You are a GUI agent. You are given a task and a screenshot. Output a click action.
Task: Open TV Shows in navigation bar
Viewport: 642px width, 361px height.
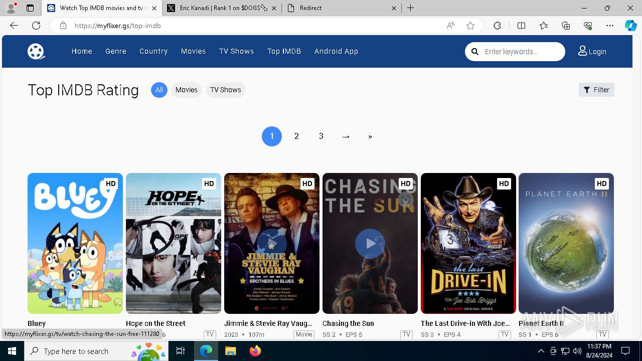(x=237, y=51)
